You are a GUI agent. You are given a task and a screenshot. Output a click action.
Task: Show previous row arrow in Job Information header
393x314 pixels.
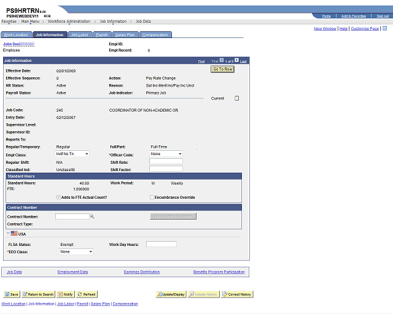[x=222, y=60]
